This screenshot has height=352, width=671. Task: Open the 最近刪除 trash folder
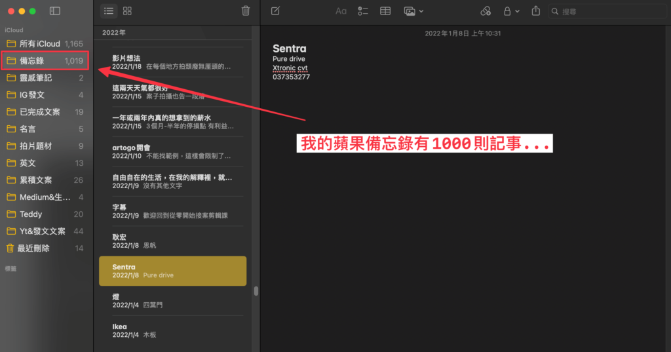[45, 248]
